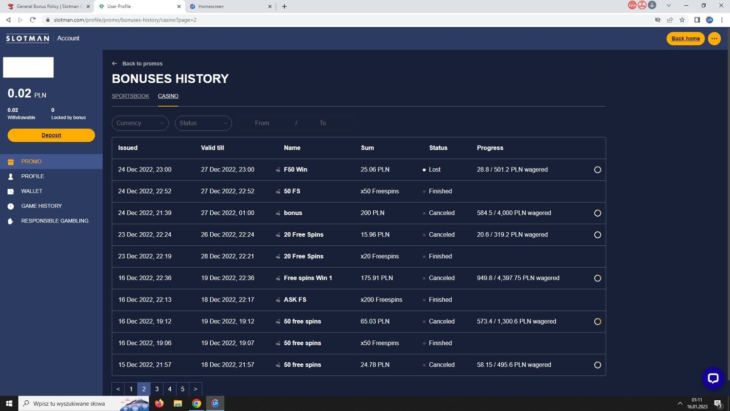The image size is (730, 411).
Task: Switch to the General Bonus Policy browser tab
Action: [x=47, y=6]
